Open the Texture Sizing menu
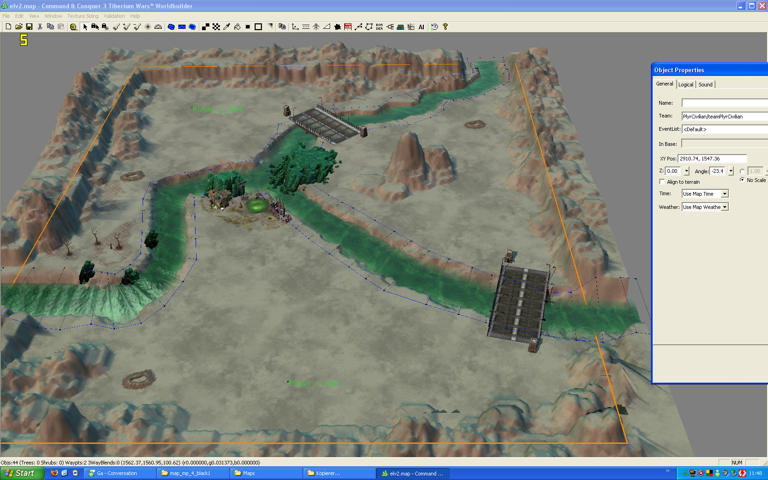The image size is (768, 480). pos(83,16)
